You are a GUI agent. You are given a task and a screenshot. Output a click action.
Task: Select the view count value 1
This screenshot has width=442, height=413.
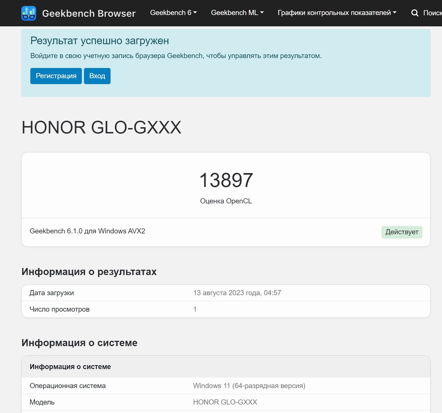coord(195,309)
